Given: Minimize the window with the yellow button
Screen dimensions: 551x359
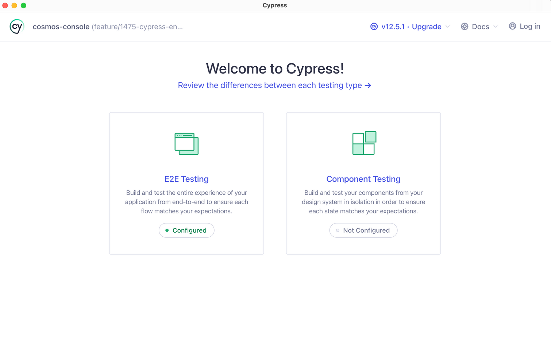Looking at the screenshot, I should [14, 5].
